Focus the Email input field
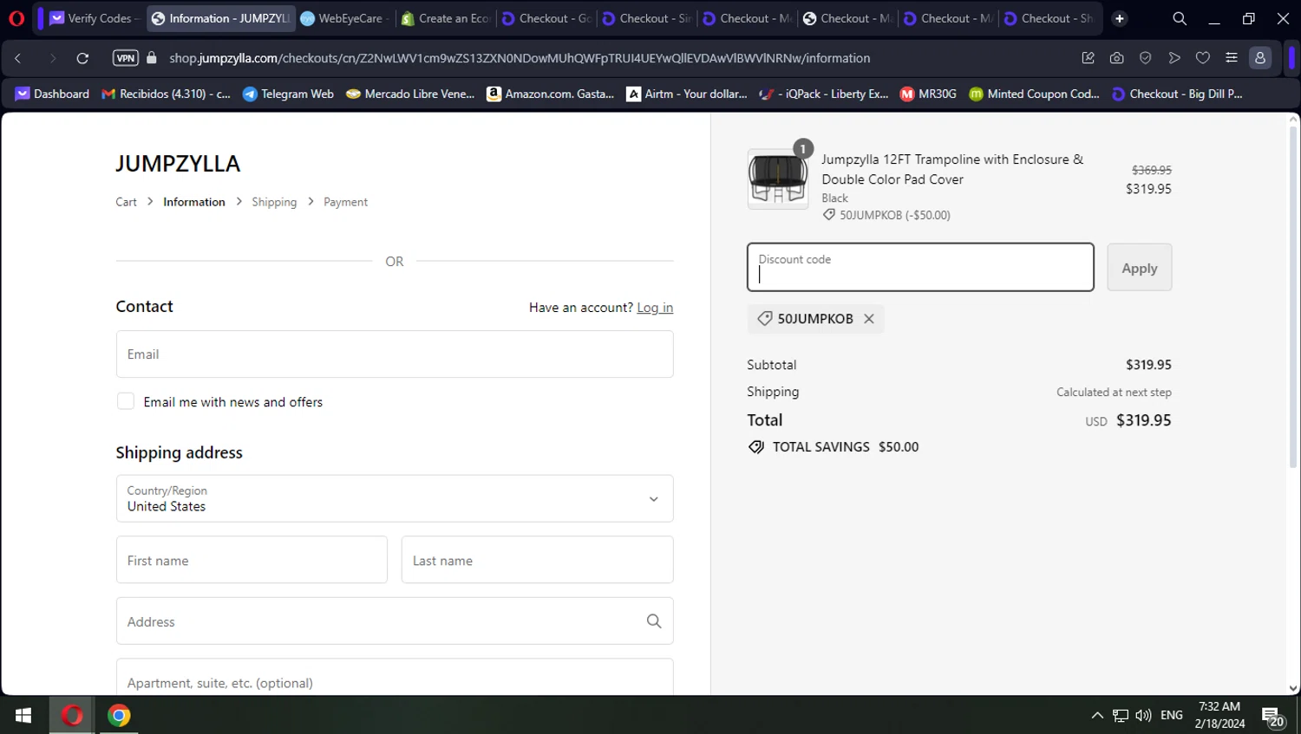The height and width of the screenshot is (734, 1301). pos(395,354)
